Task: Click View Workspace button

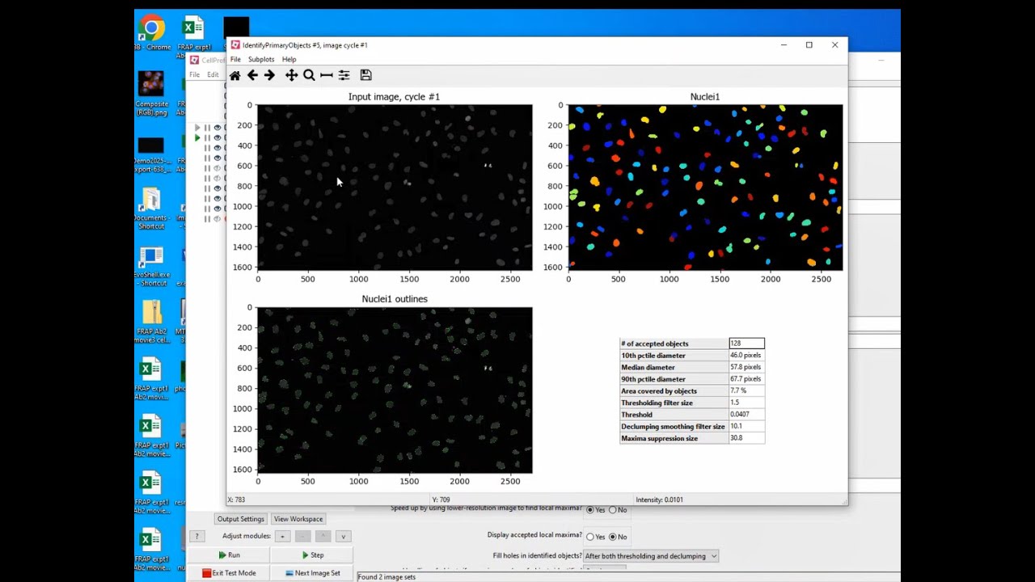Action: (x=298, y=519)
